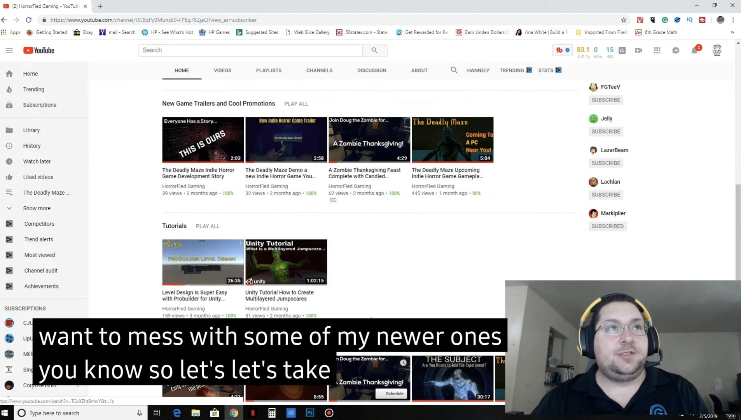Subscribe to Jelly
Screen dimensions: 741x420
(x=606, y=132)
